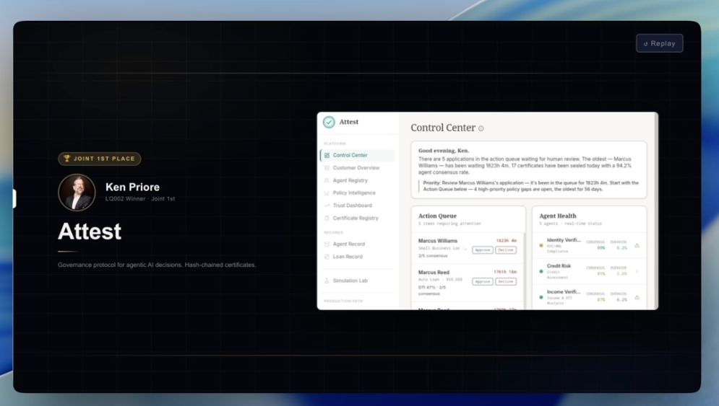Click the 87% consensus value
The height and width of the screenshot is (406, 719).
click(x=600, y=300)
